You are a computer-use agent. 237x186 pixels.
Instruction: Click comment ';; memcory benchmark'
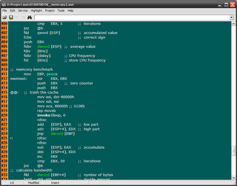click(31, 70)
